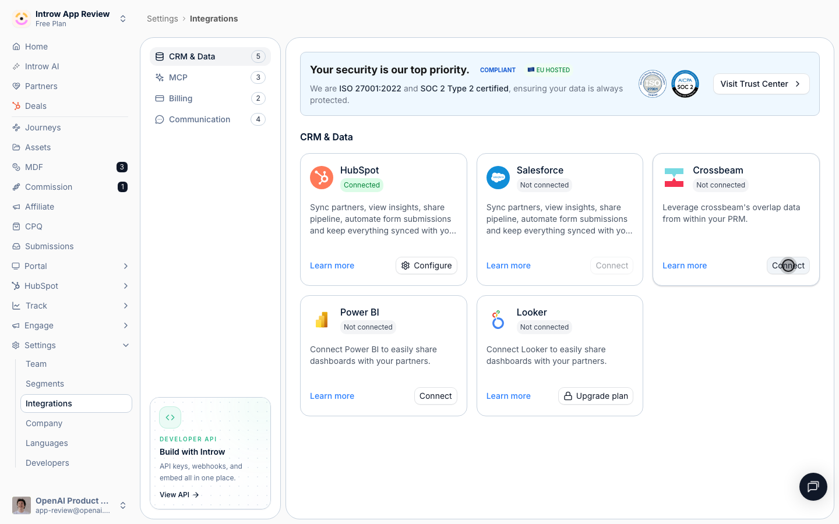
Task: Click the ISO 27001 badge
Action: point(653,84)
